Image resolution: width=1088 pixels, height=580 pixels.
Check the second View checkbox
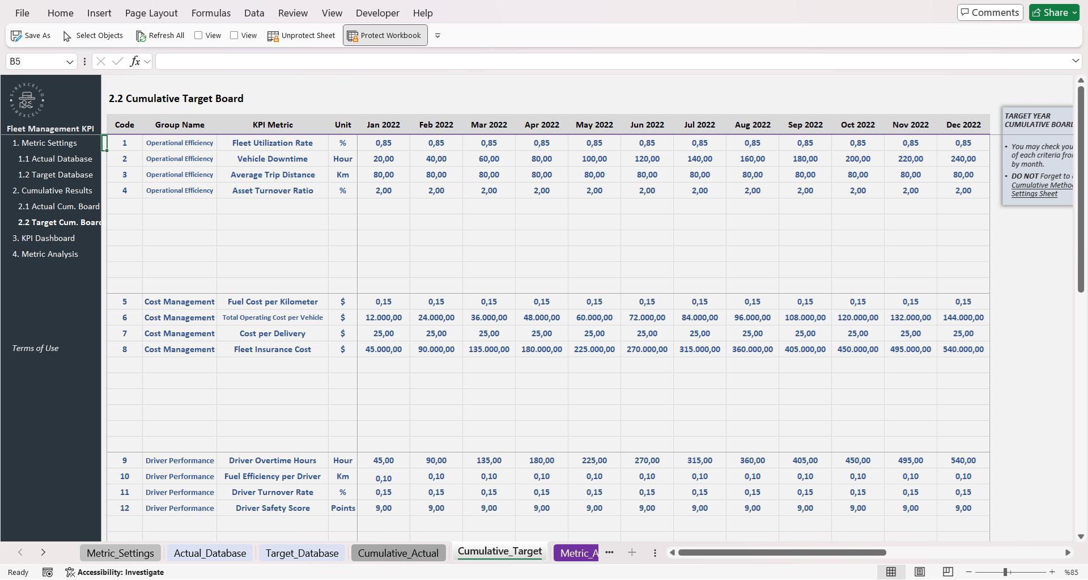click(235, 35)
